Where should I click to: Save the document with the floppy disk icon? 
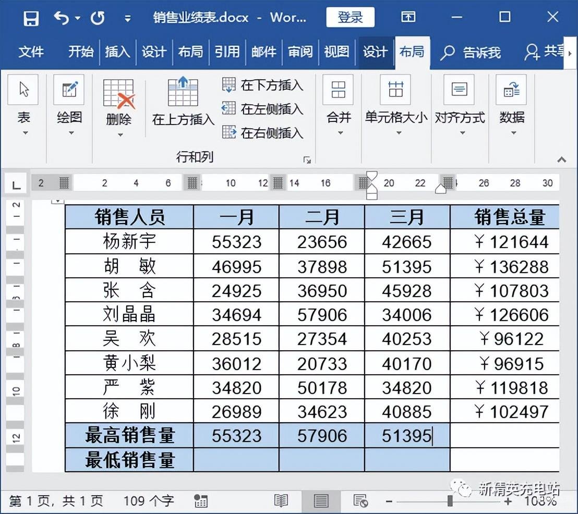point(31,18)
